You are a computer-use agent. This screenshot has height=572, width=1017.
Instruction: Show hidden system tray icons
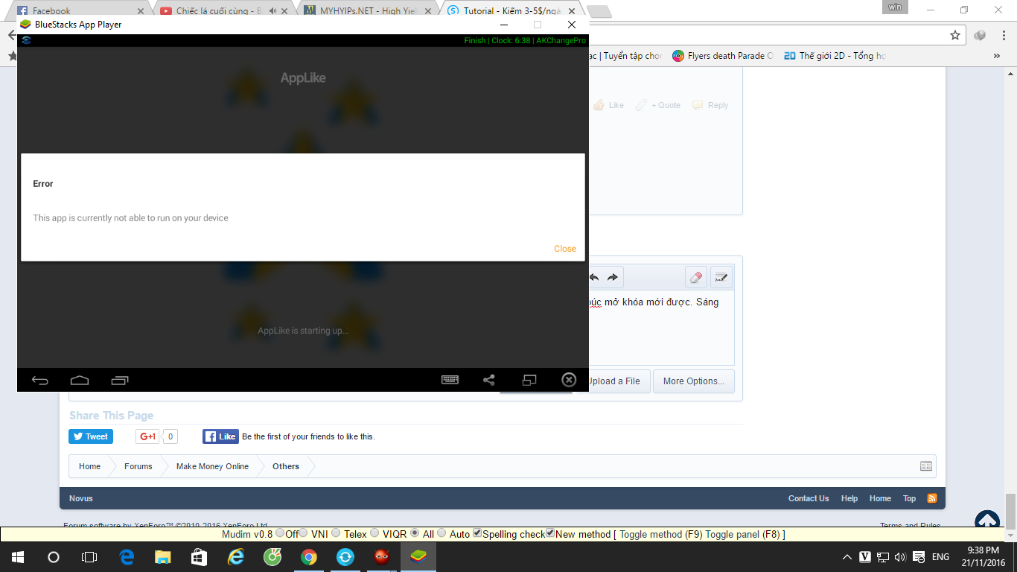click(847, 557)
